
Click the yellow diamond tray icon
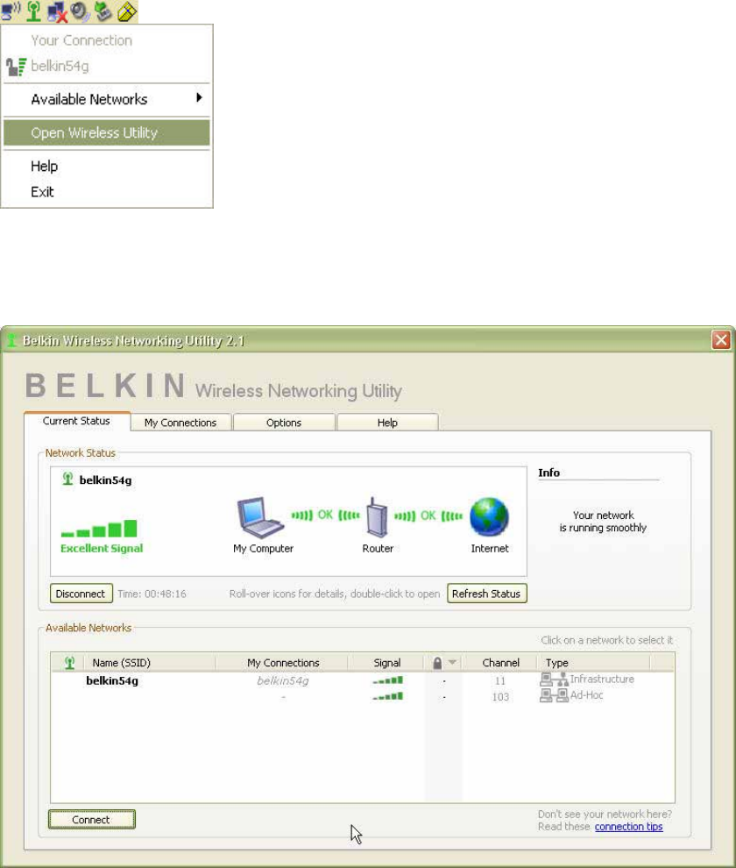coord(127,11)
